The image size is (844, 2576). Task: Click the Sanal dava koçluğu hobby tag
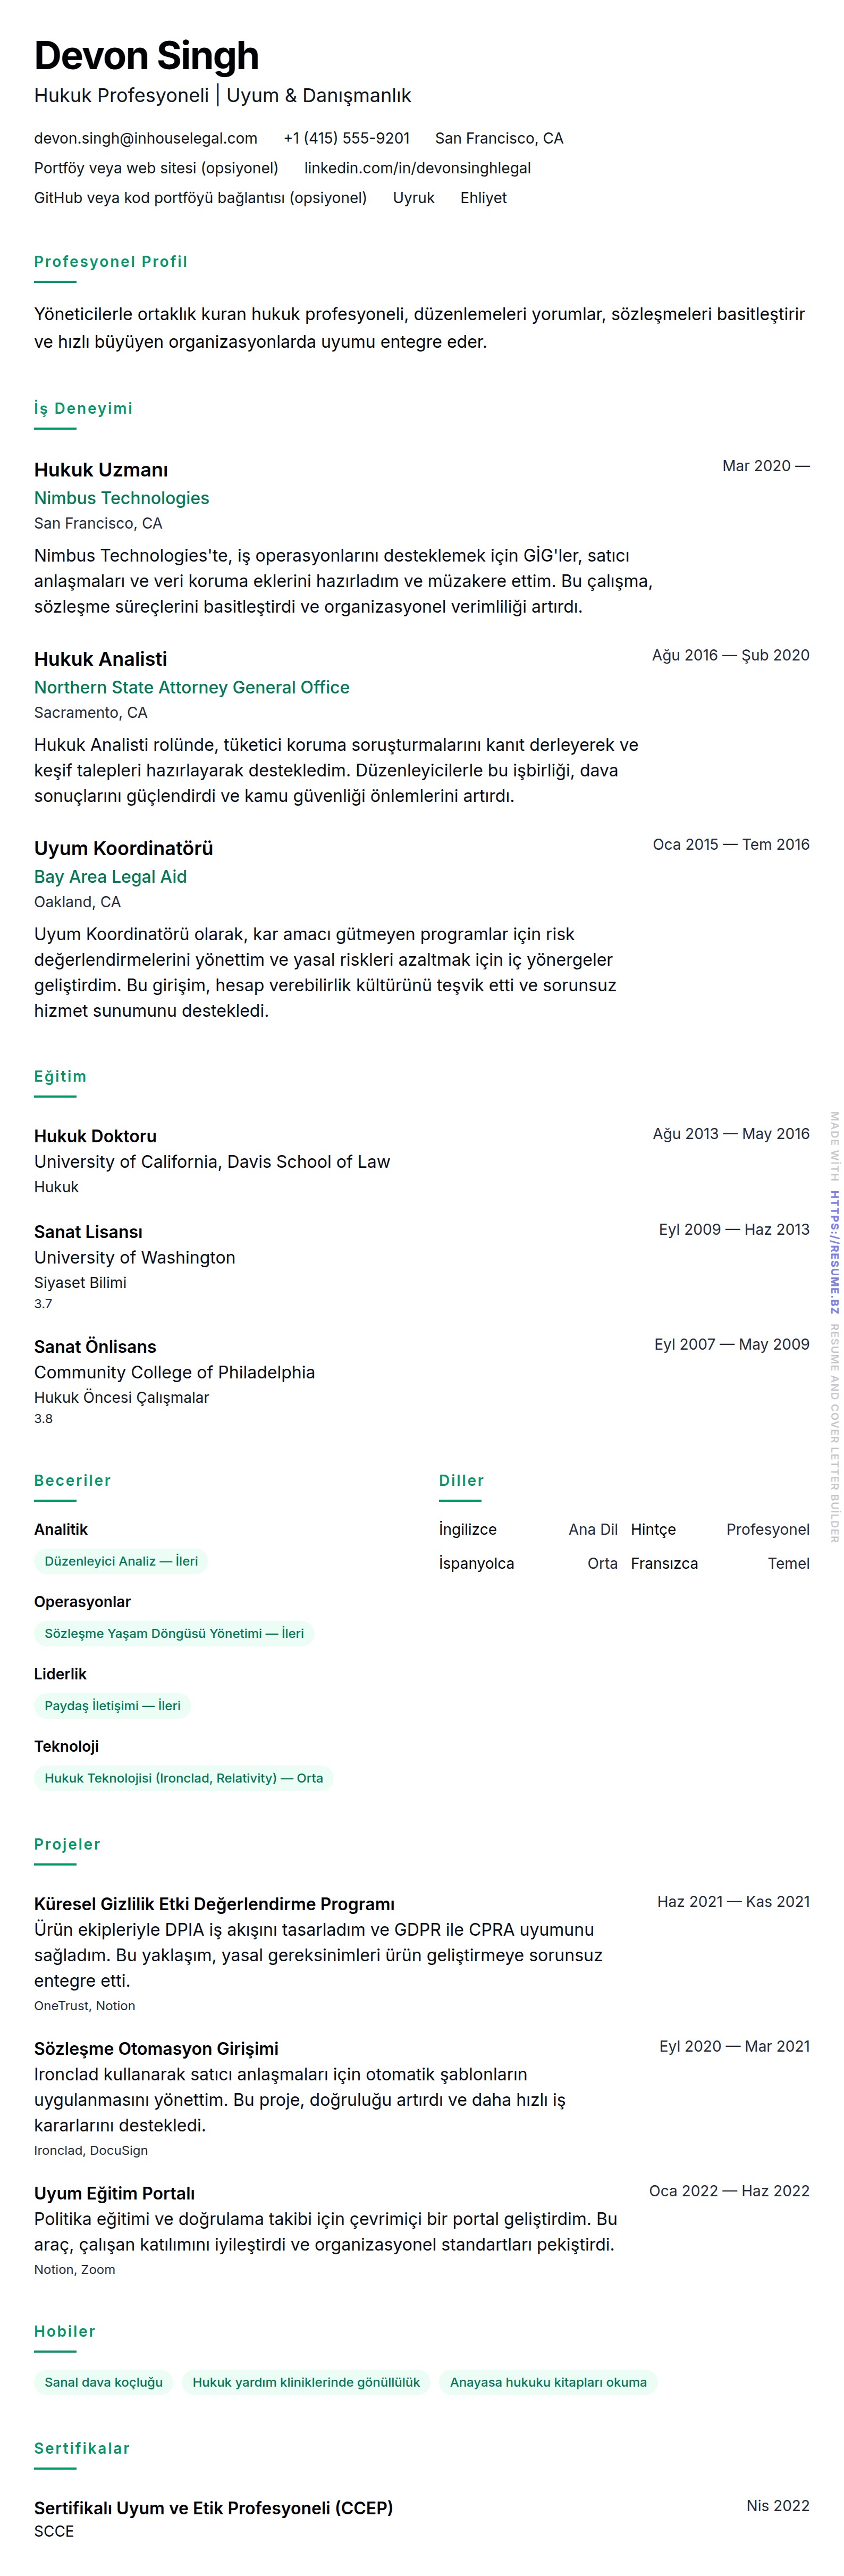[x=103, y=2381]
